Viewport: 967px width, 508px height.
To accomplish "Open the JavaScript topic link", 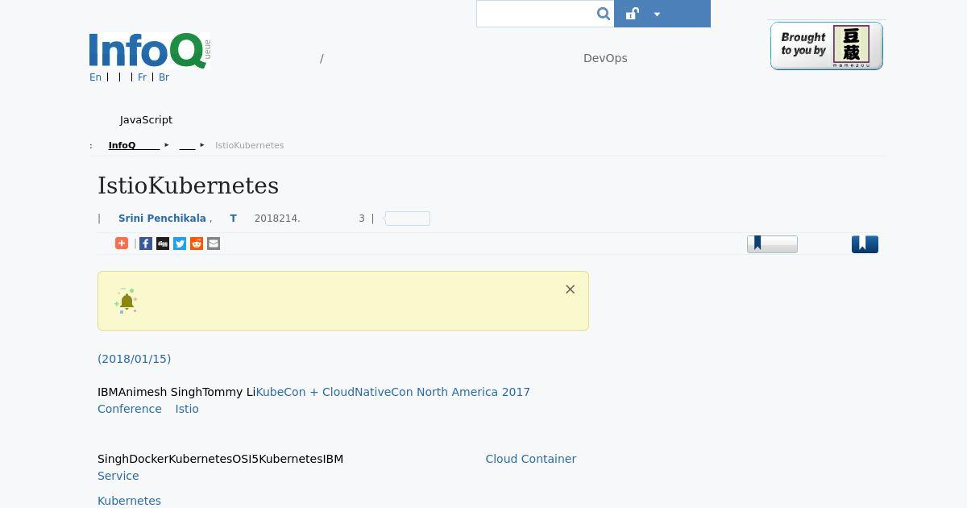I will point(146,119).
